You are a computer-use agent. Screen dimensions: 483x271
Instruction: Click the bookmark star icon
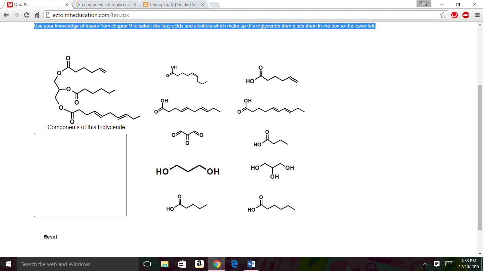coord(442,15)
